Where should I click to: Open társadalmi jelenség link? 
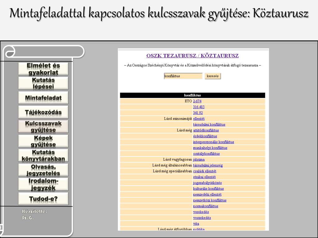click(x=208, y=165)
